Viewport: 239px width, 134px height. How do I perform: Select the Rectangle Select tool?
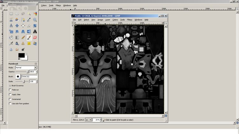coord(11,14)
